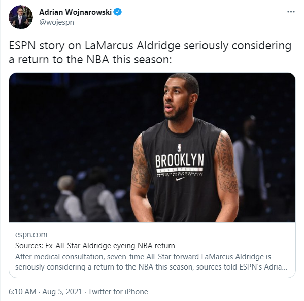Open the 6:10 AM timestamp link
The image size is (304, 301).
(x=22, y=292)
